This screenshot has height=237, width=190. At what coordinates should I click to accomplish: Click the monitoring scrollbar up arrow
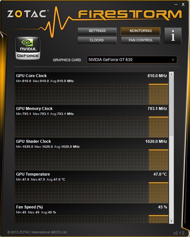tap(171, 74)
